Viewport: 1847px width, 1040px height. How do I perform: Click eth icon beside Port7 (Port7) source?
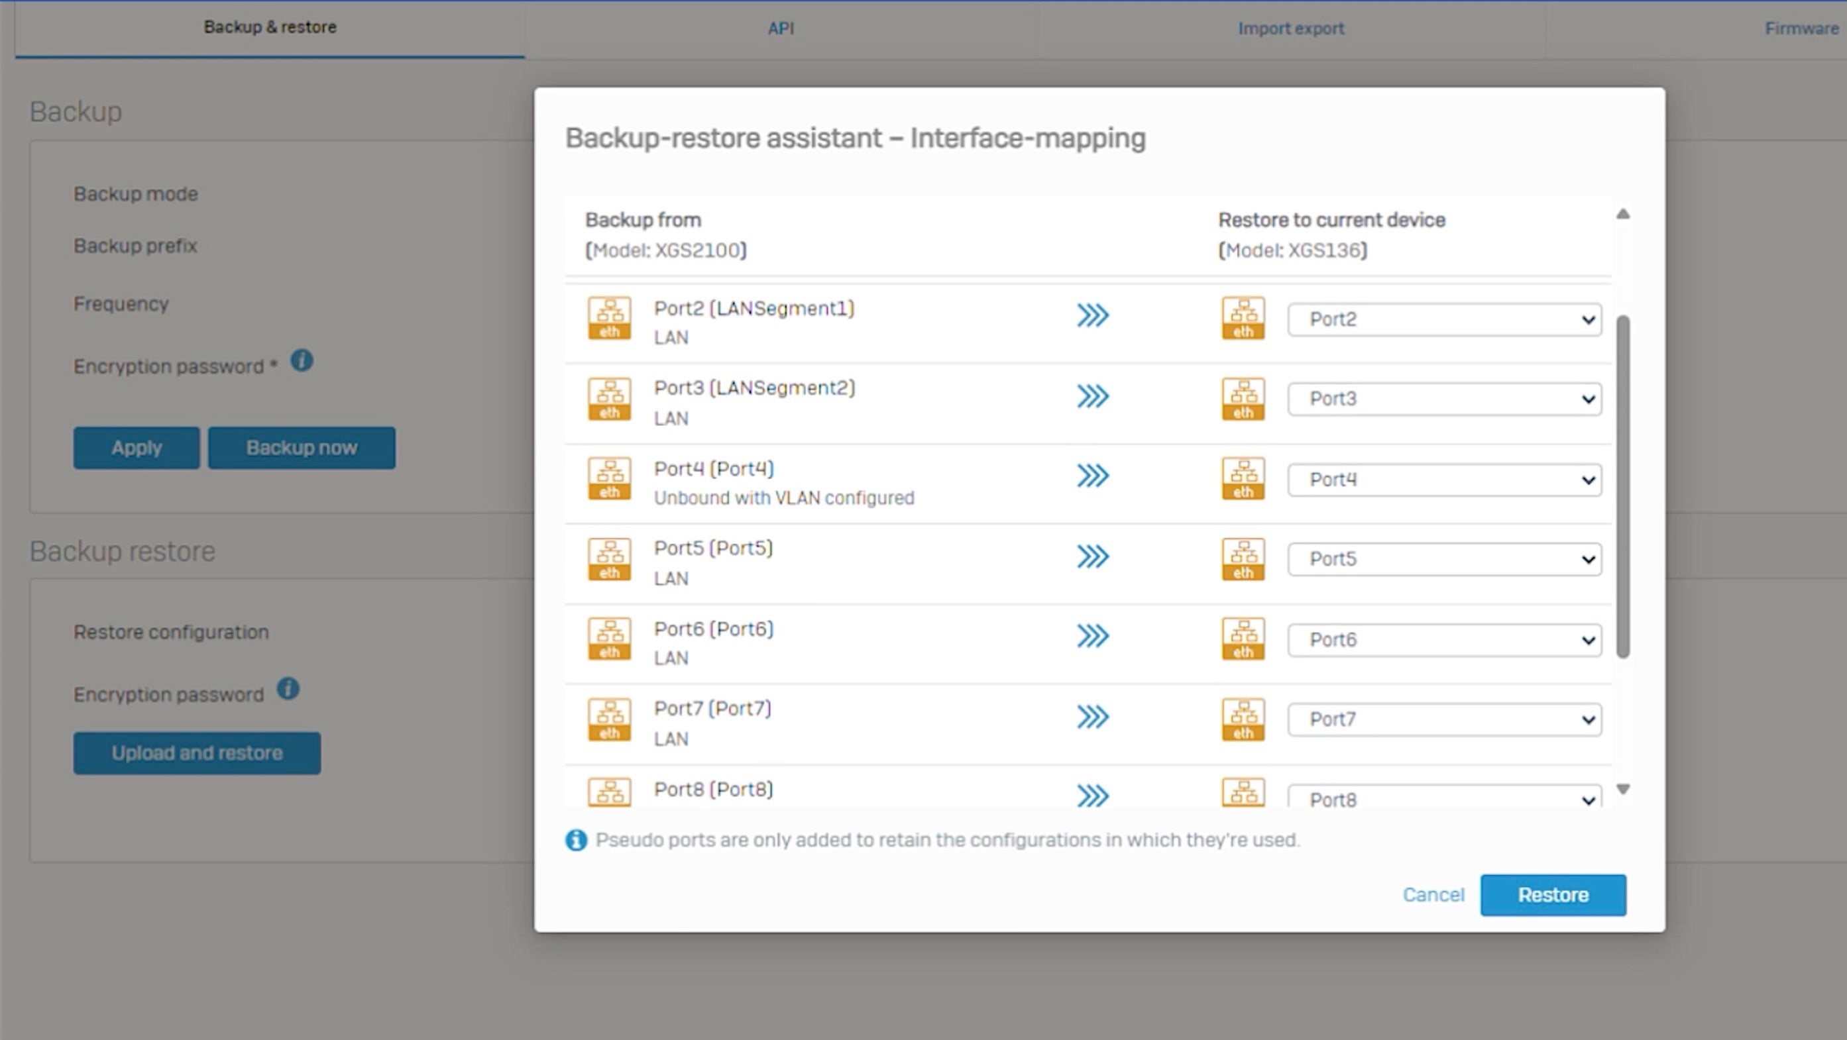609,719
